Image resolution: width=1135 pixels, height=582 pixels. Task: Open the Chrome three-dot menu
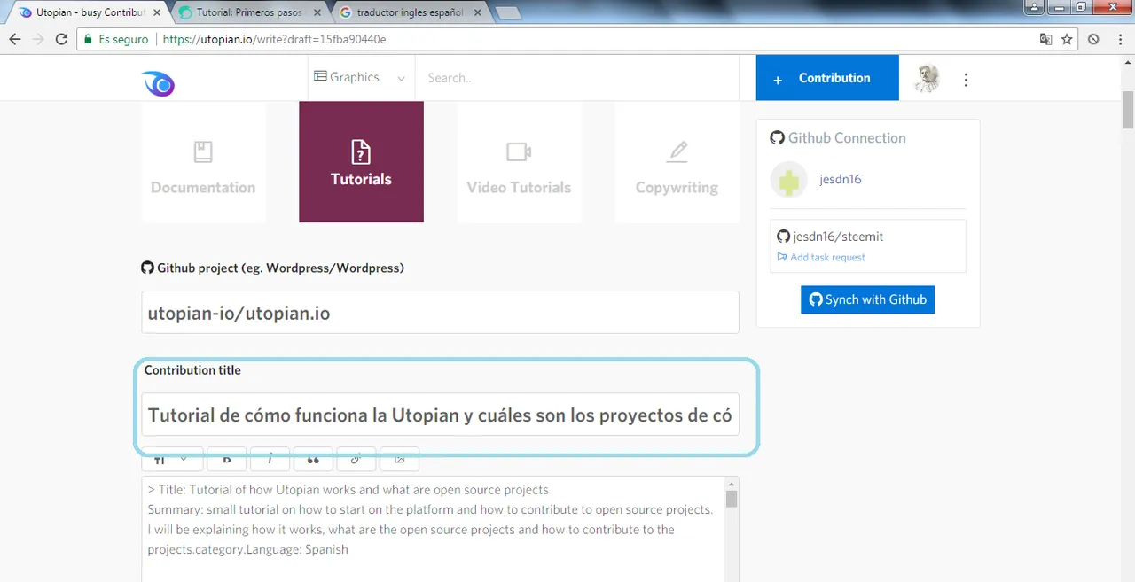[x=1120, y=40]
